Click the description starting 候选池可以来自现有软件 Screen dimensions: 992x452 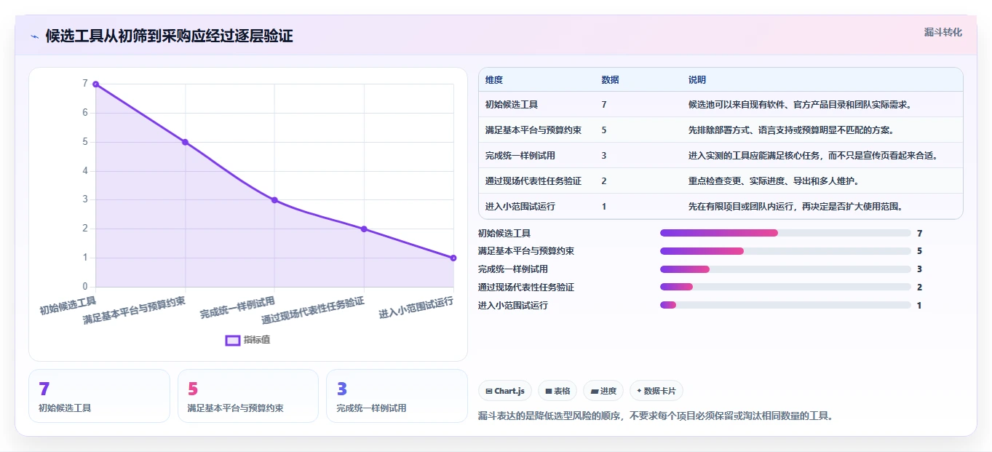800,105
